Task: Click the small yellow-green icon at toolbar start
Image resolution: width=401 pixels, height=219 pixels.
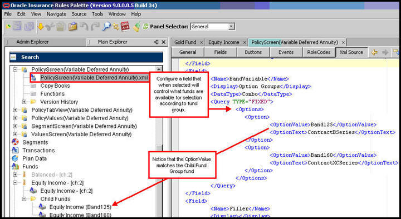Action: pyautogui.click(x=8, y=26)
